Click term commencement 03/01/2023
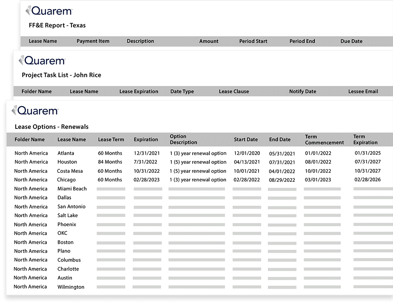This screenshot has width=393, height=302. [318, 180]
